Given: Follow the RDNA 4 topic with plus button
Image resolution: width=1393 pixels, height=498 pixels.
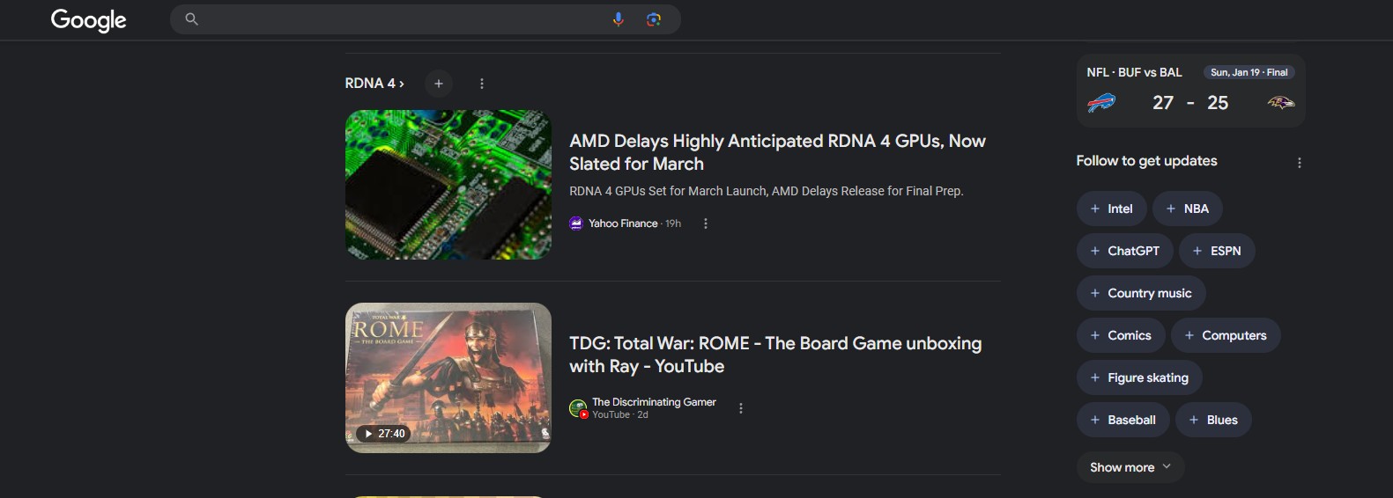Looking at the screenshot, I should click(439, 84).
